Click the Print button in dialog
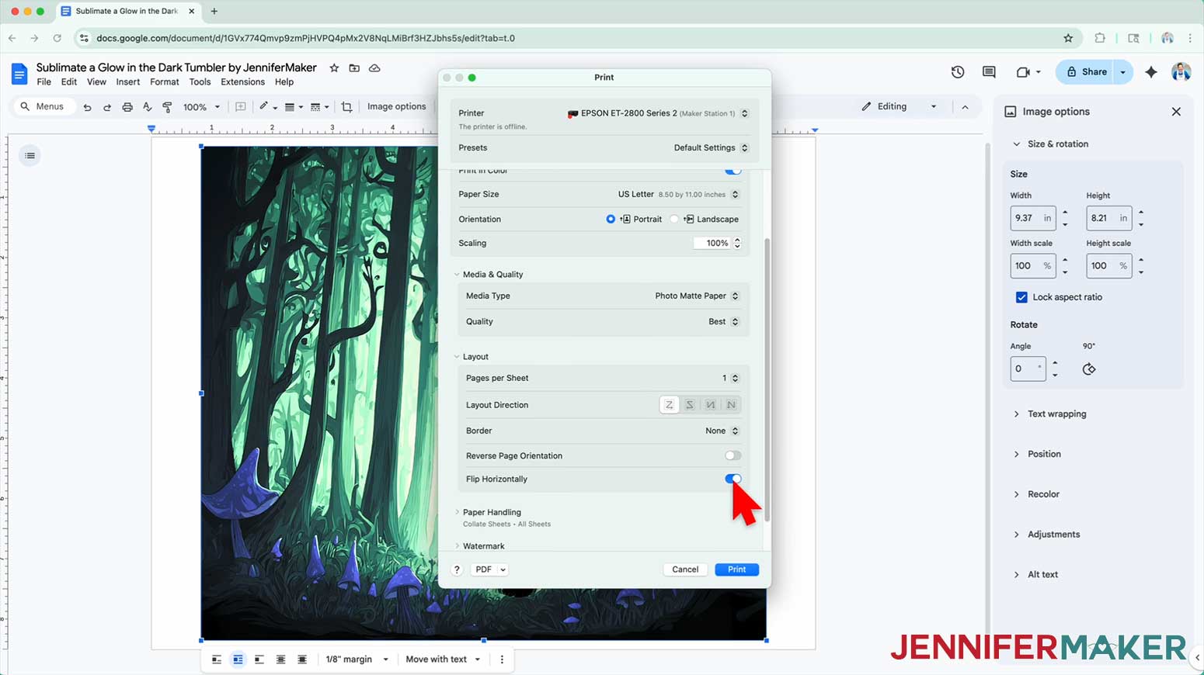 click(736, 569)
